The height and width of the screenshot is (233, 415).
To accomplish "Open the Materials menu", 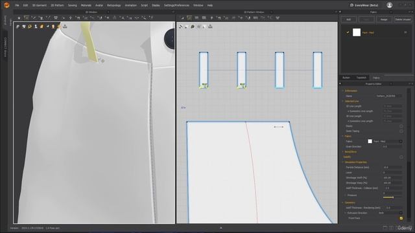I will click(x=86, y=5).
